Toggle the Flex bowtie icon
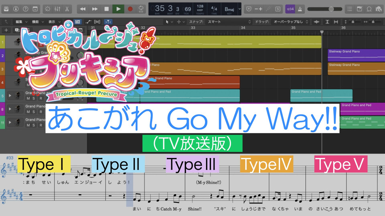 (97, 22)
